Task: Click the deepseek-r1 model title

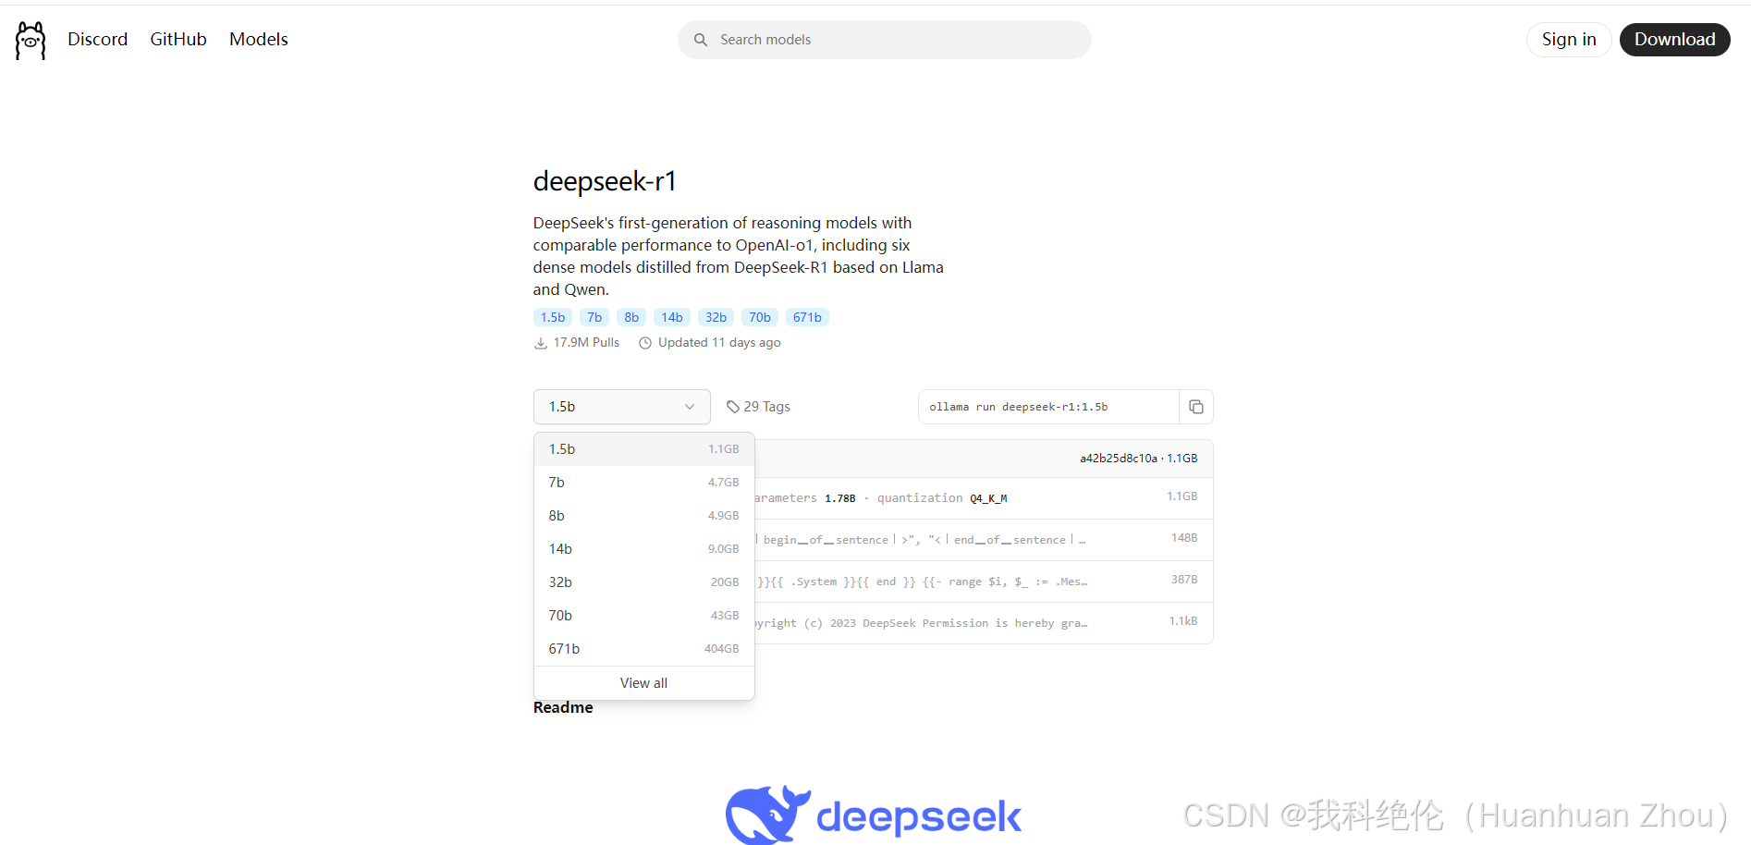Action: [x=605, y=181]
